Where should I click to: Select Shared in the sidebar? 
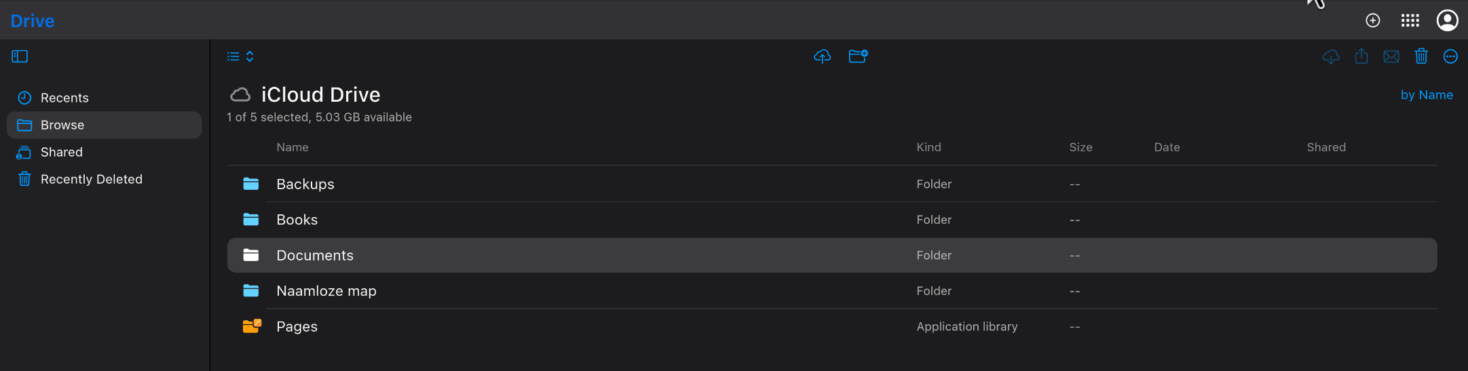coord(61,152)
